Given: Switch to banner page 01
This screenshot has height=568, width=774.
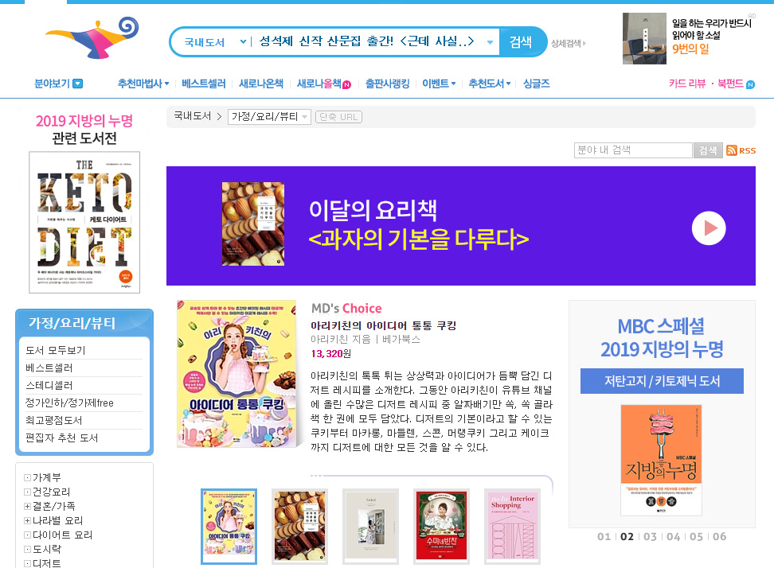Looking at the screenshot, I should 604,536.
